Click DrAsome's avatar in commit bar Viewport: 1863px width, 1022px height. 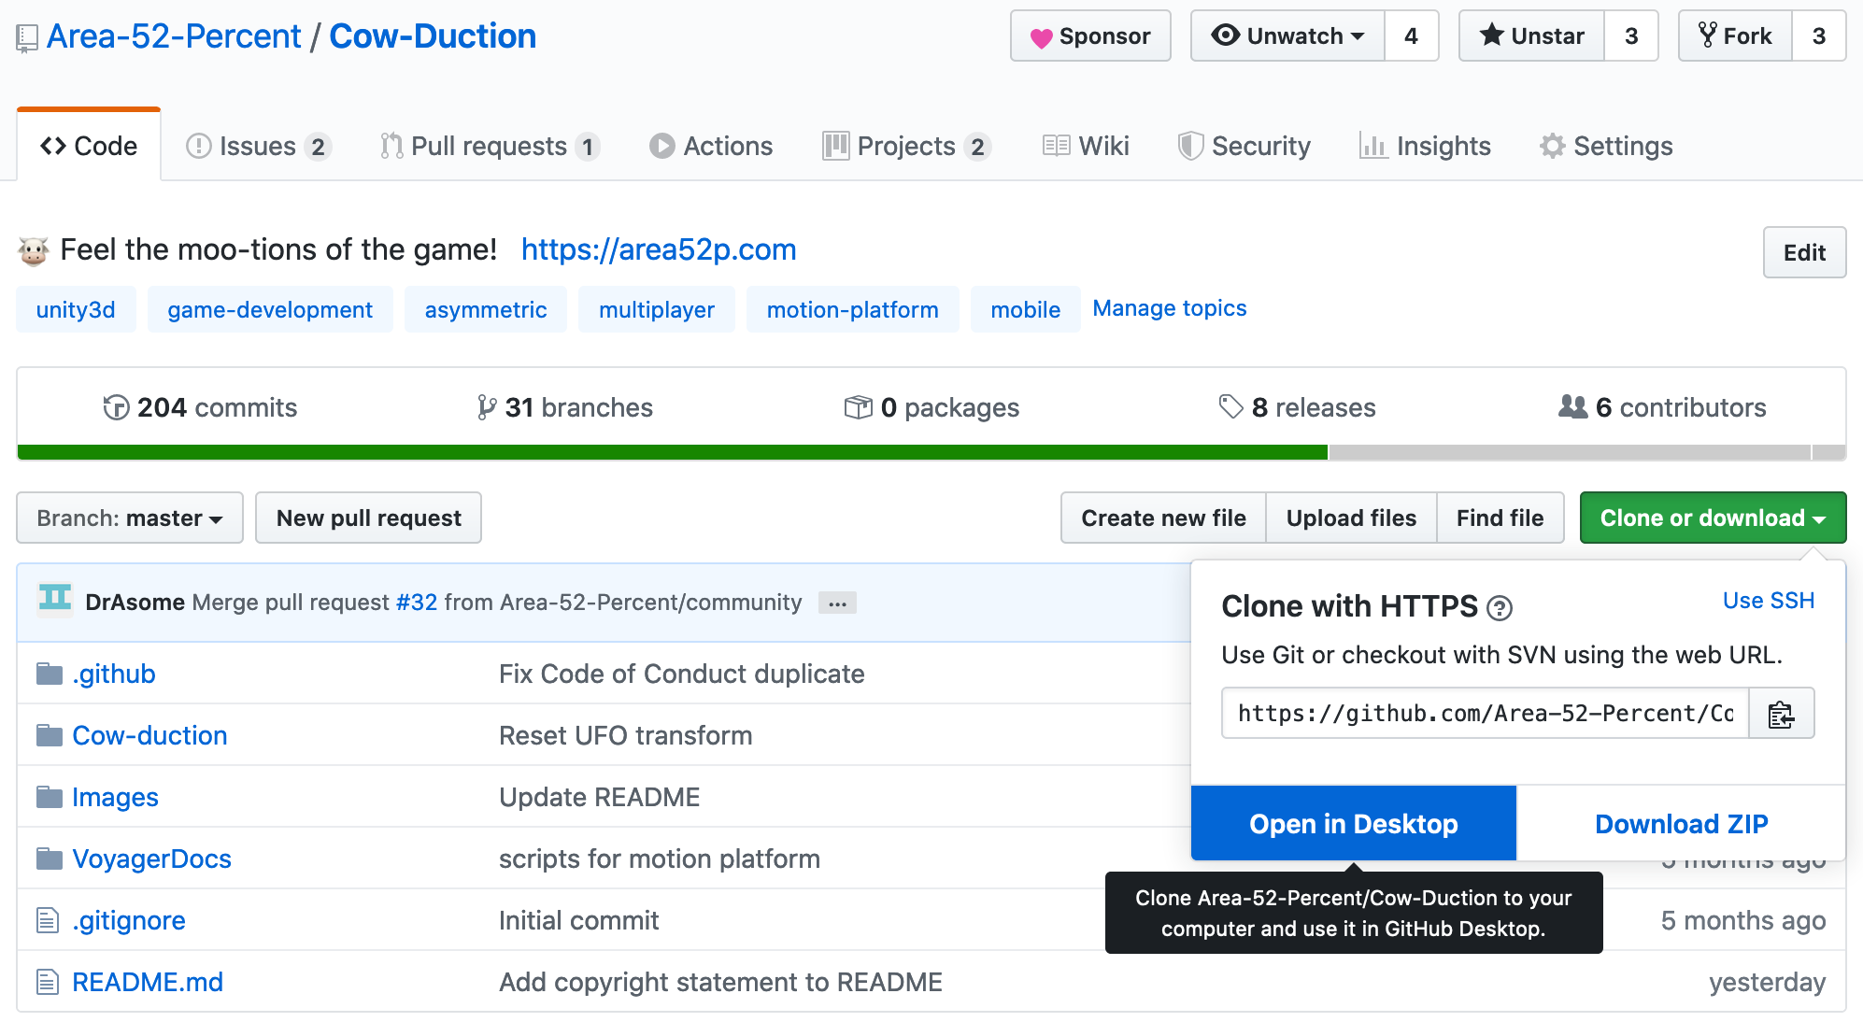(55, 600)
